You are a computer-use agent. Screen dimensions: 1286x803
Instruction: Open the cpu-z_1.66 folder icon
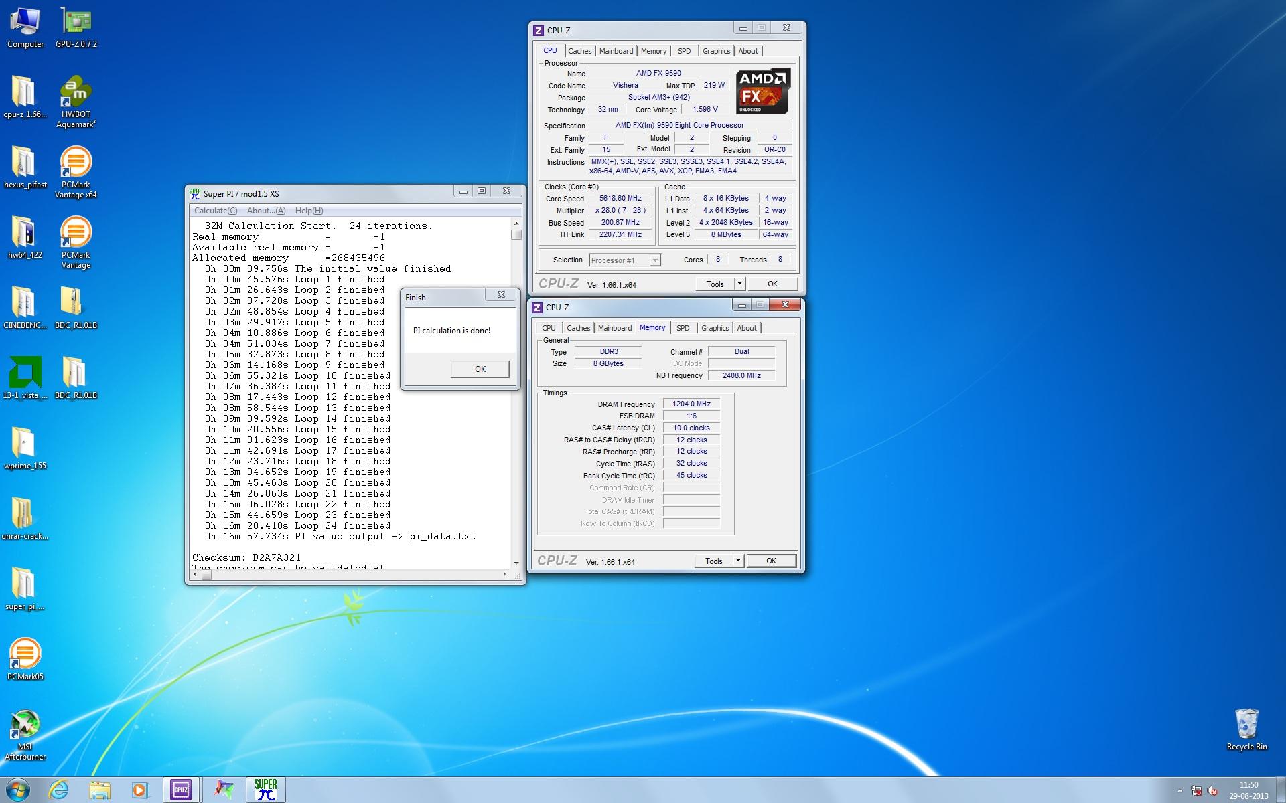(x=25, y=98)
